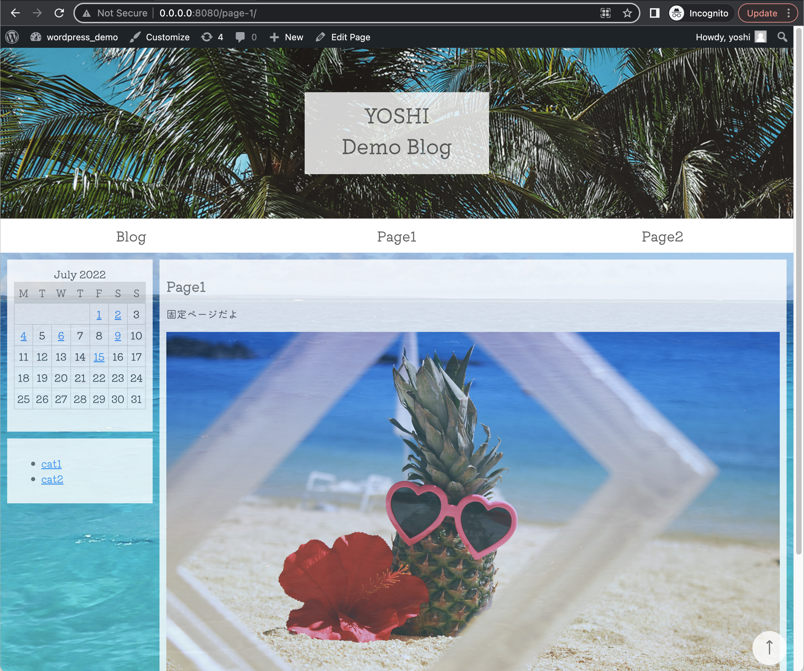The height and width of the screenshot is (671, 804).
Task: Go to the Blog navigation tab
Action: pyautogui.click(x=131, y=236)
